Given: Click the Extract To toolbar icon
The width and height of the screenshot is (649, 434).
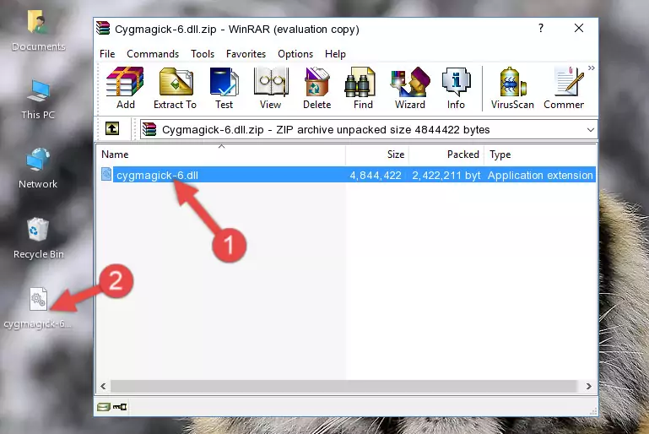Looking at the screenshot, I should tap(175, 87).
